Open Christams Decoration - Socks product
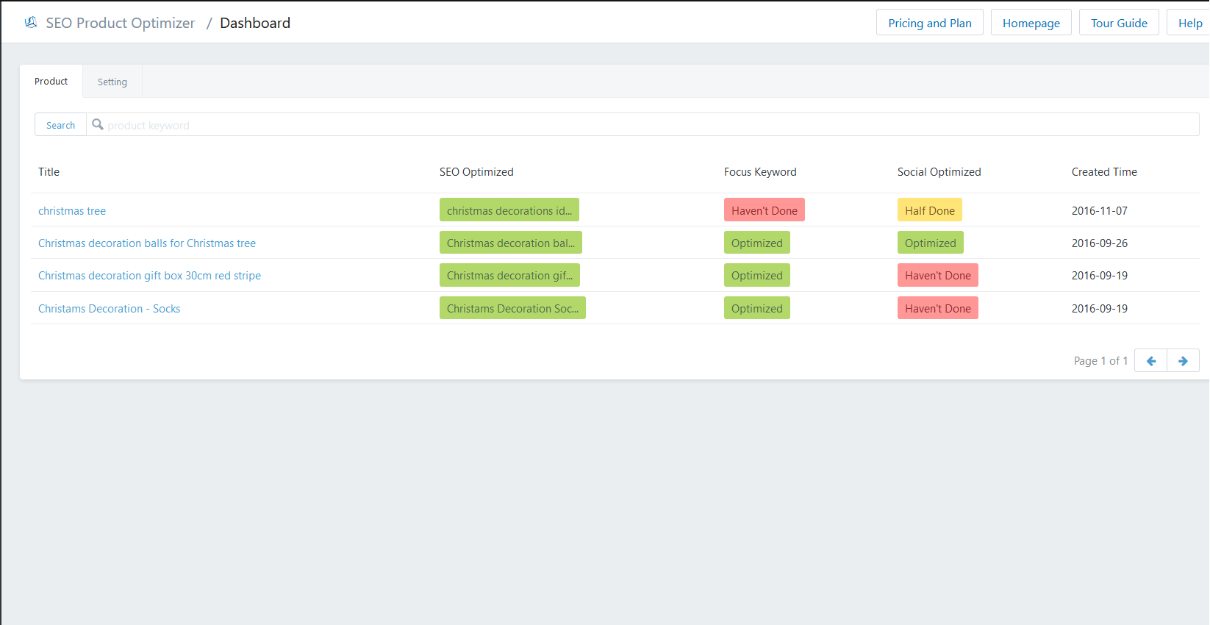The height and width of the screenshot is (625, 1210). pyautogui.click(x=109, y=309)
